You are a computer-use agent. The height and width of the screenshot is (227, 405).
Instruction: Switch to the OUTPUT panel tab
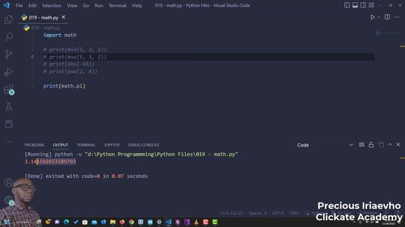coord(61,145)
